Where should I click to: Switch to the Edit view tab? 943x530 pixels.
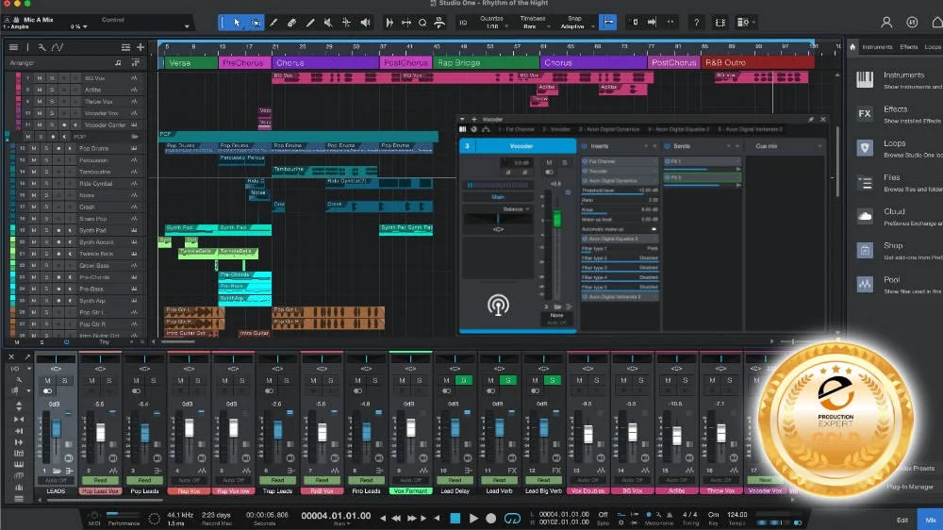pos(902,520)
